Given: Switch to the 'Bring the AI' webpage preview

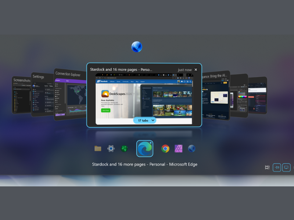Looking at the screenshot, I should [x=216, y=95].
